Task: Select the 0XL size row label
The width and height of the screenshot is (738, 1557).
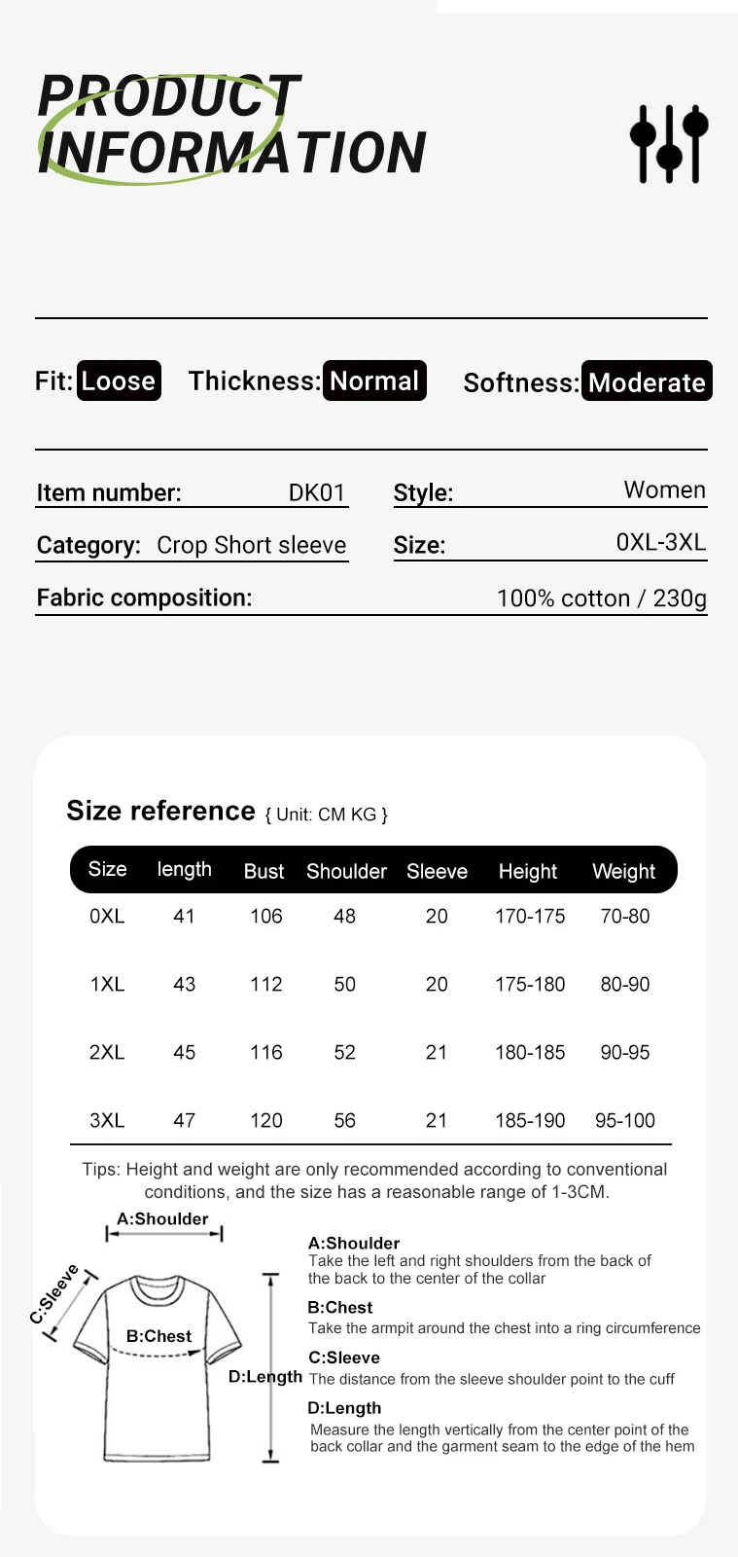Action: 107,916
